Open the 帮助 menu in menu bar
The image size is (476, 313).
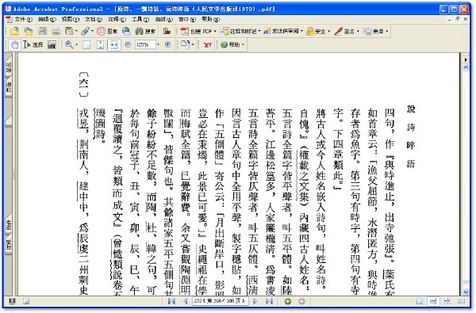(x=210, y=19)
